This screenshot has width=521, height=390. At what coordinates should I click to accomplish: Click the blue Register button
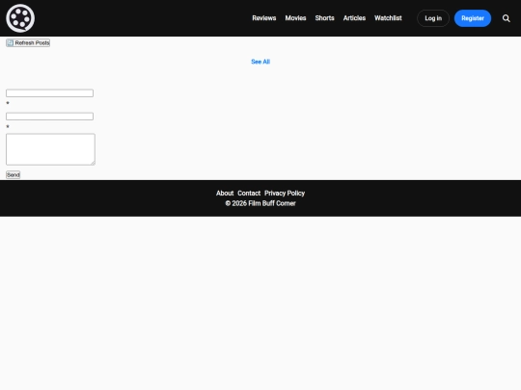[473, 18]
